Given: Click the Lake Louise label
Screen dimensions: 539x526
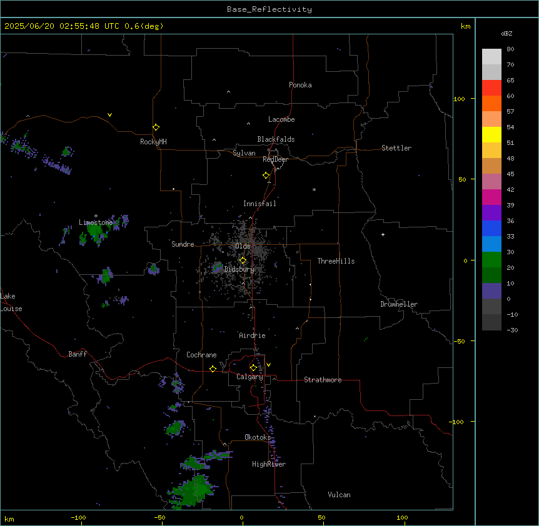Looking at the screenshot, I should (11, 302).
